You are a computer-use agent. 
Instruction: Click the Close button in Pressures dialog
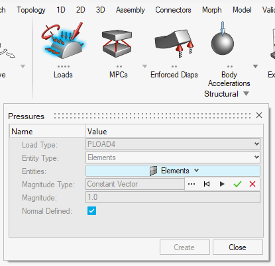238,247
